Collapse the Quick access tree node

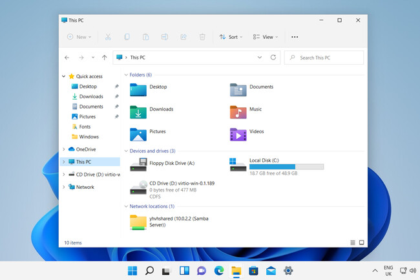click(63, 76)
